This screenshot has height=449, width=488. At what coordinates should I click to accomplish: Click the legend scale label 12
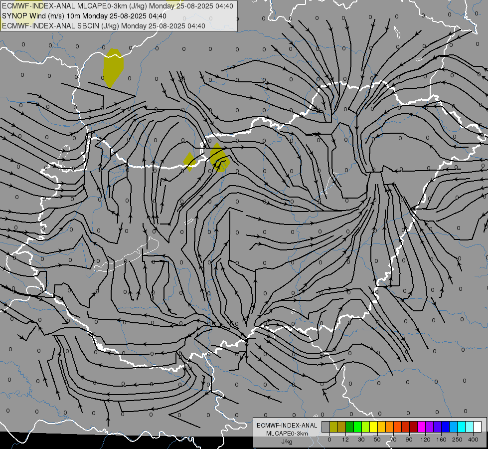345,440
